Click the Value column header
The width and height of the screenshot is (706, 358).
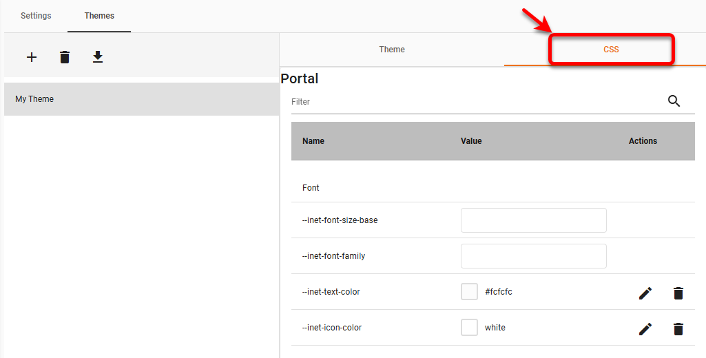(471, 141)
